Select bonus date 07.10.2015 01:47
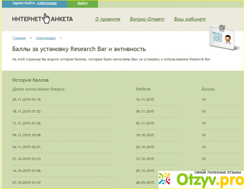The image size is (244, 189). coord(26,183)
